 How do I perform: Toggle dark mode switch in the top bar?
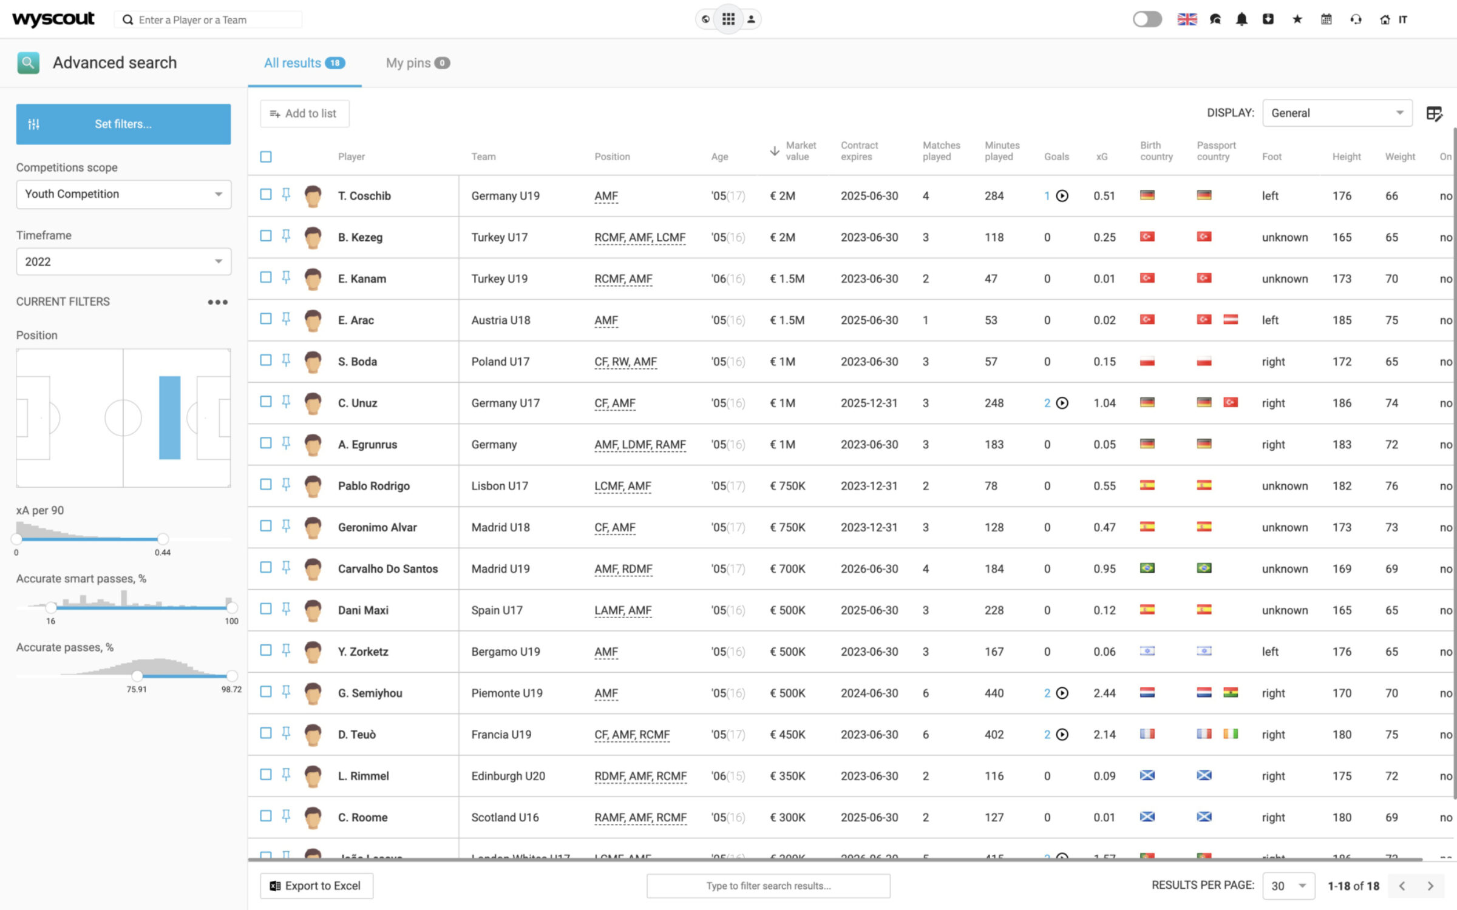tap(1147, 19)
